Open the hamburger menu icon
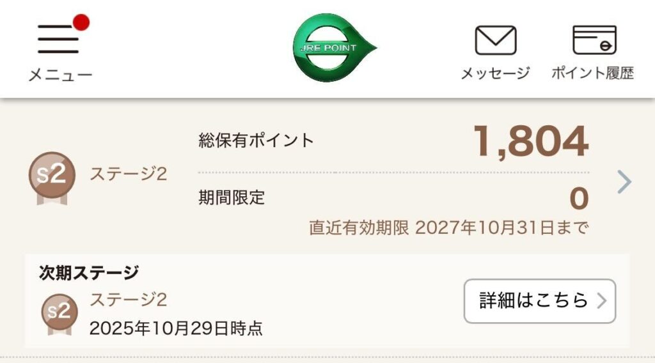Viewport: 655px width, 363px height. click(58, 40)
